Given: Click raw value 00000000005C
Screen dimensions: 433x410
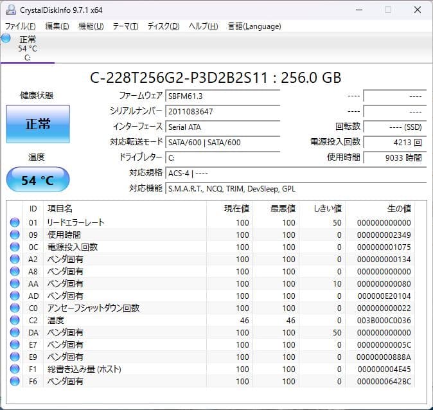Looking at the screenshot, I should point(384,345).
